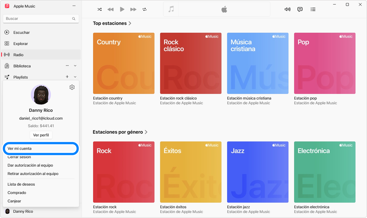This screenshot has width=367, height=218.
Task: Focus the Buscar search field
Action: [x=41, y=19]
